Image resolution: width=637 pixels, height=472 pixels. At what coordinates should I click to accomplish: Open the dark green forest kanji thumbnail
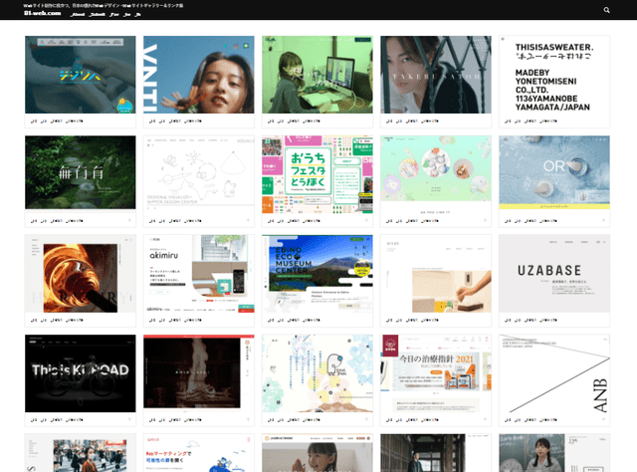81,172
